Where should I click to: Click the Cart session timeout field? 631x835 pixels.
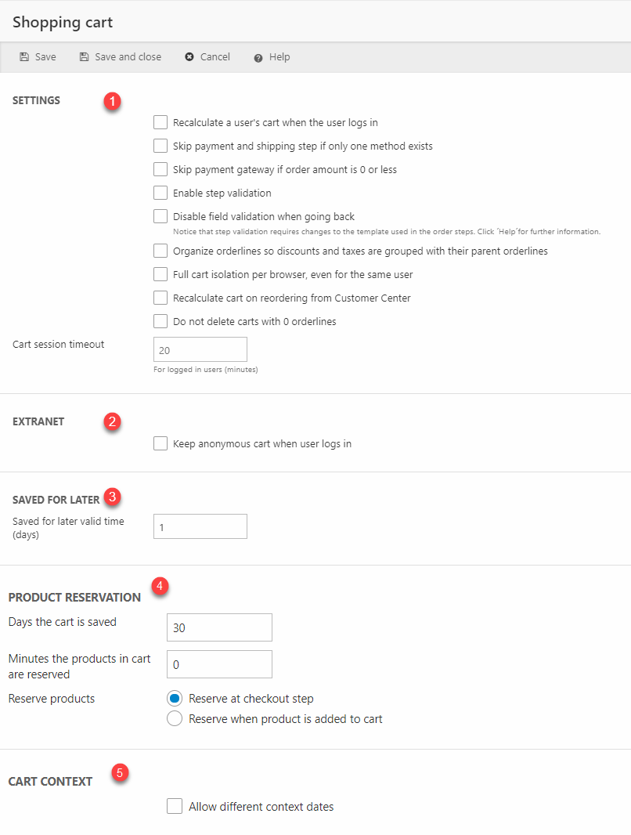pos(200,349)
